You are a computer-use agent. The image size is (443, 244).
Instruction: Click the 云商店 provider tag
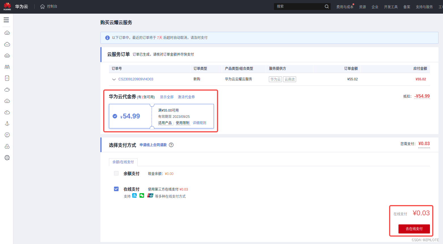click(290, 79)
